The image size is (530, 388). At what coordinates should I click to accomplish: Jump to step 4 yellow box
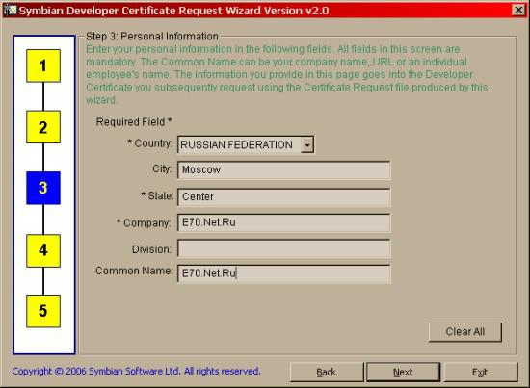(43, 250)
